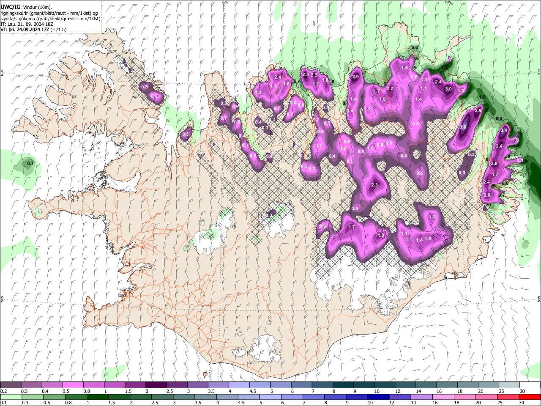The width and height of the screenshot is (541, 406).
Task: Click the '0.1' label in the rain legend
Action: coord(4,403)
